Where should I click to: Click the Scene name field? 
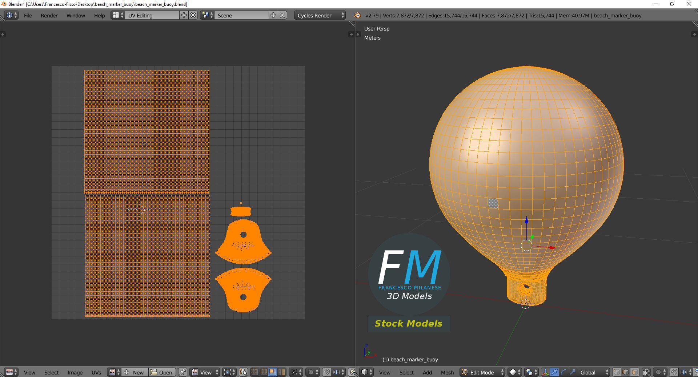click(x=242, y=15)
